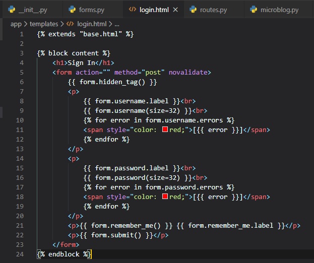Screen dimensions: 314x263
Task: Click line number 21 in the gutter
Action: click(x=20, y=226)
